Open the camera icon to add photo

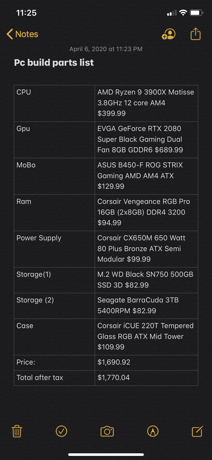pos(107,431)
